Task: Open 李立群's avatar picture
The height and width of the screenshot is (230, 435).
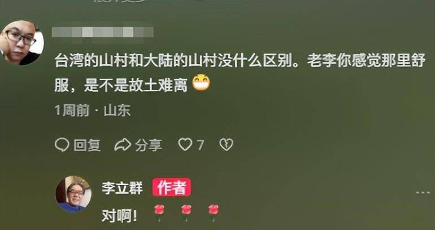Action: click(x=73, y=194)
